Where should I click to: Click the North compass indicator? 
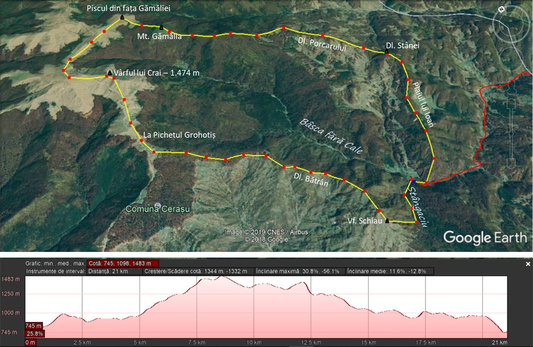[x=501, y=10]
